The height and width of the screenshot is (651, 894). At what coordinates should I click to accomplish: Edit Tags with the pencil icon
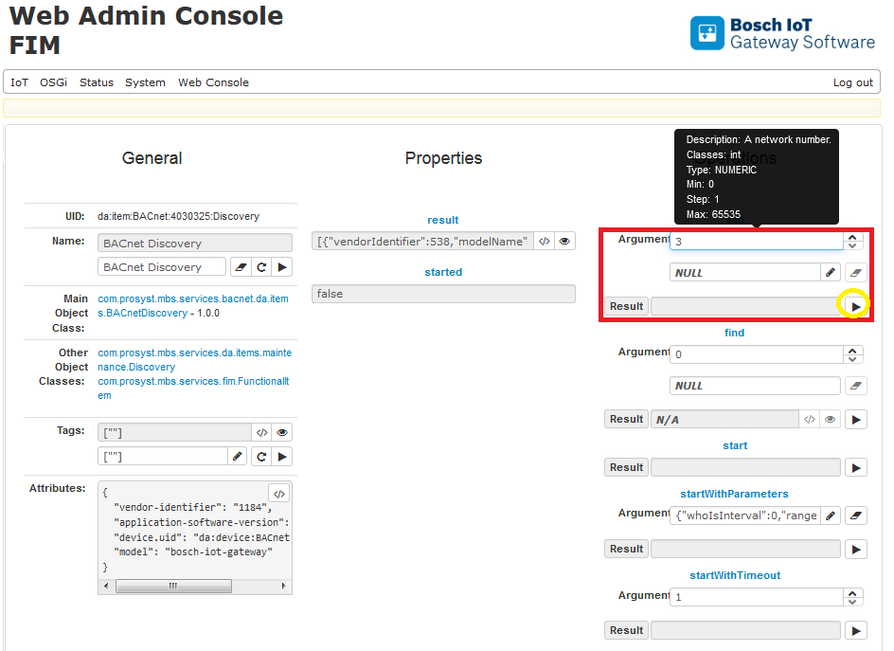tap(238, 457)
